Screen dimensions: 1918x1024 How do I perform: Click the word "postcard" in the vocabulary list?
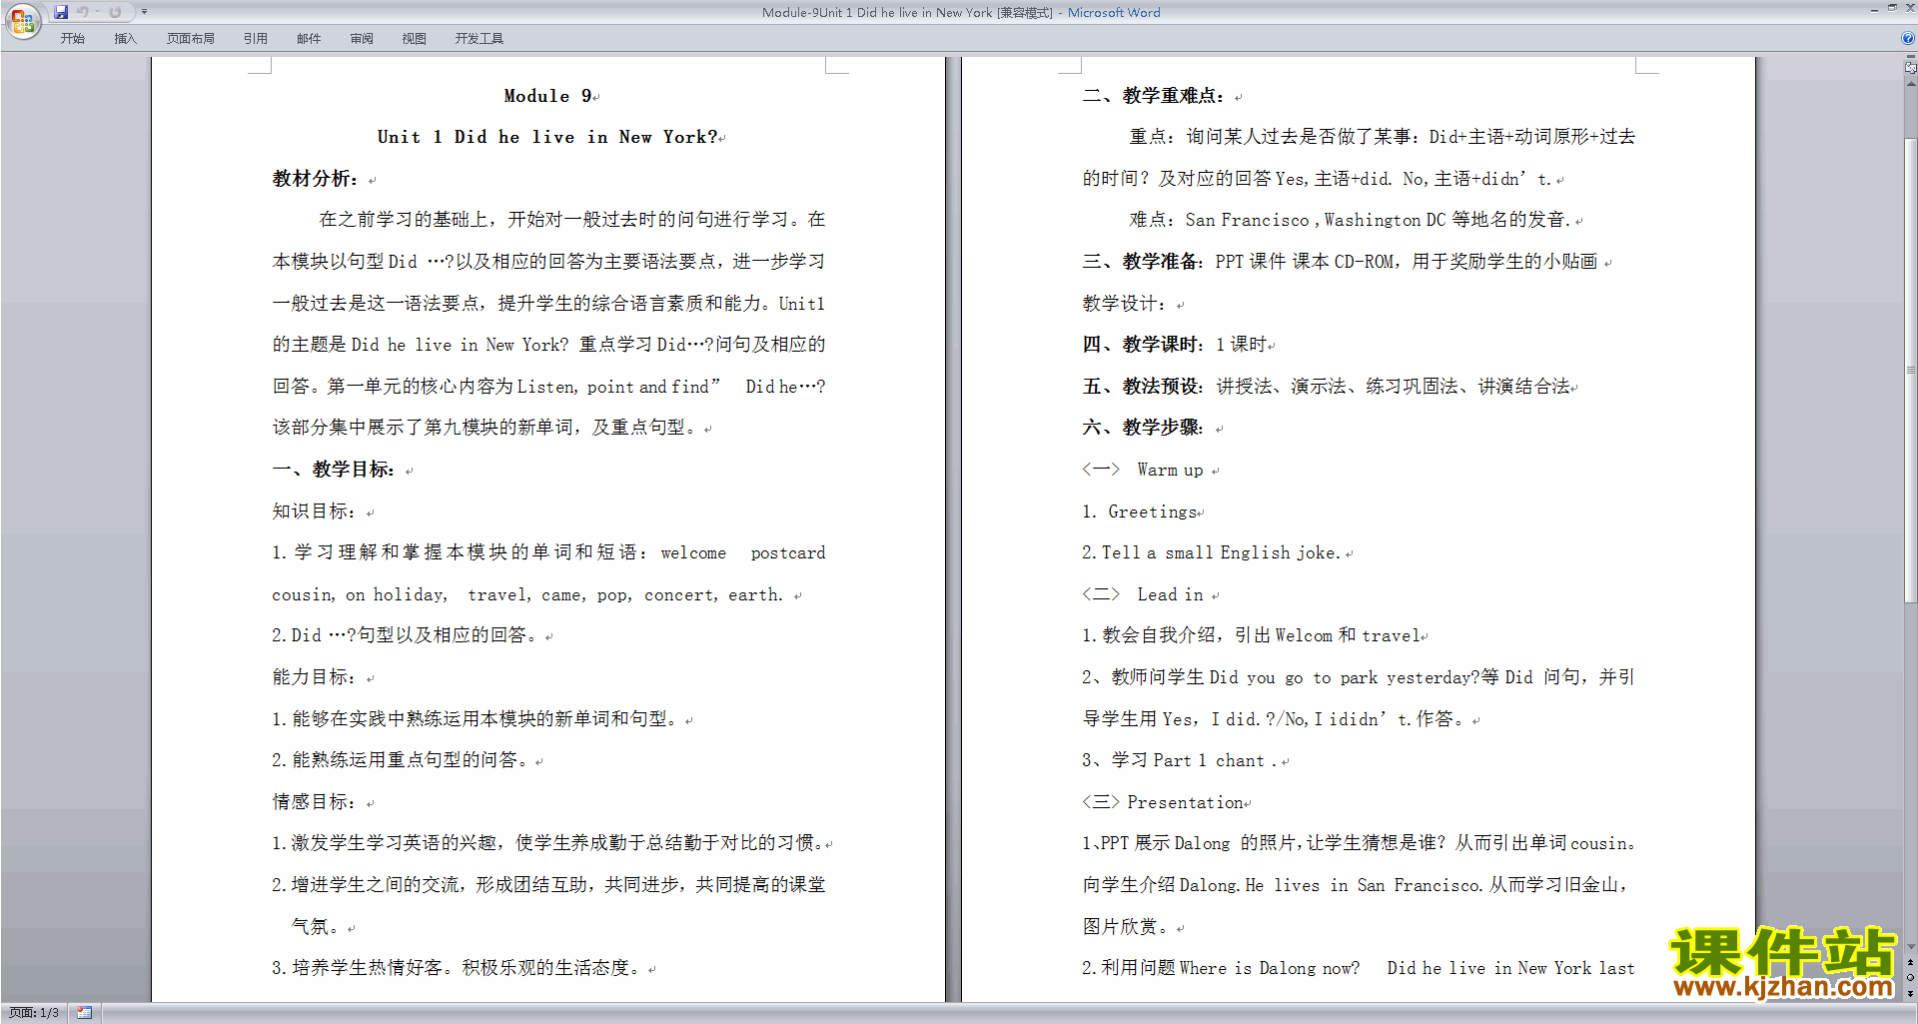788,553
